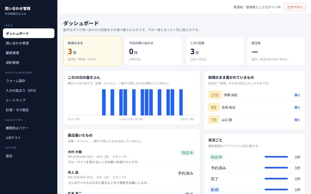Click the MR-20261007-0011 reference number
This screenshot has width=311, height=194.
tap(80, 177)
